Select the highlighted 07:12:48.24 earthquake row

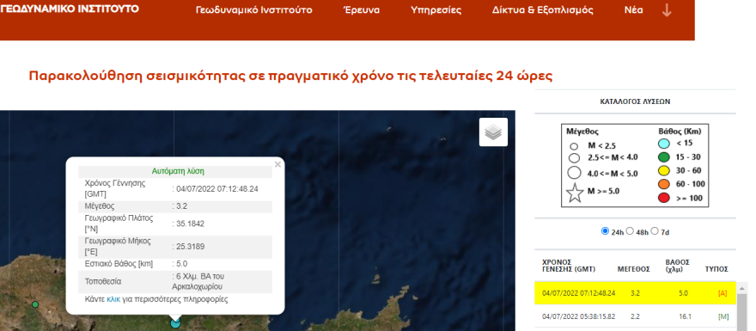tap(636, 293)
